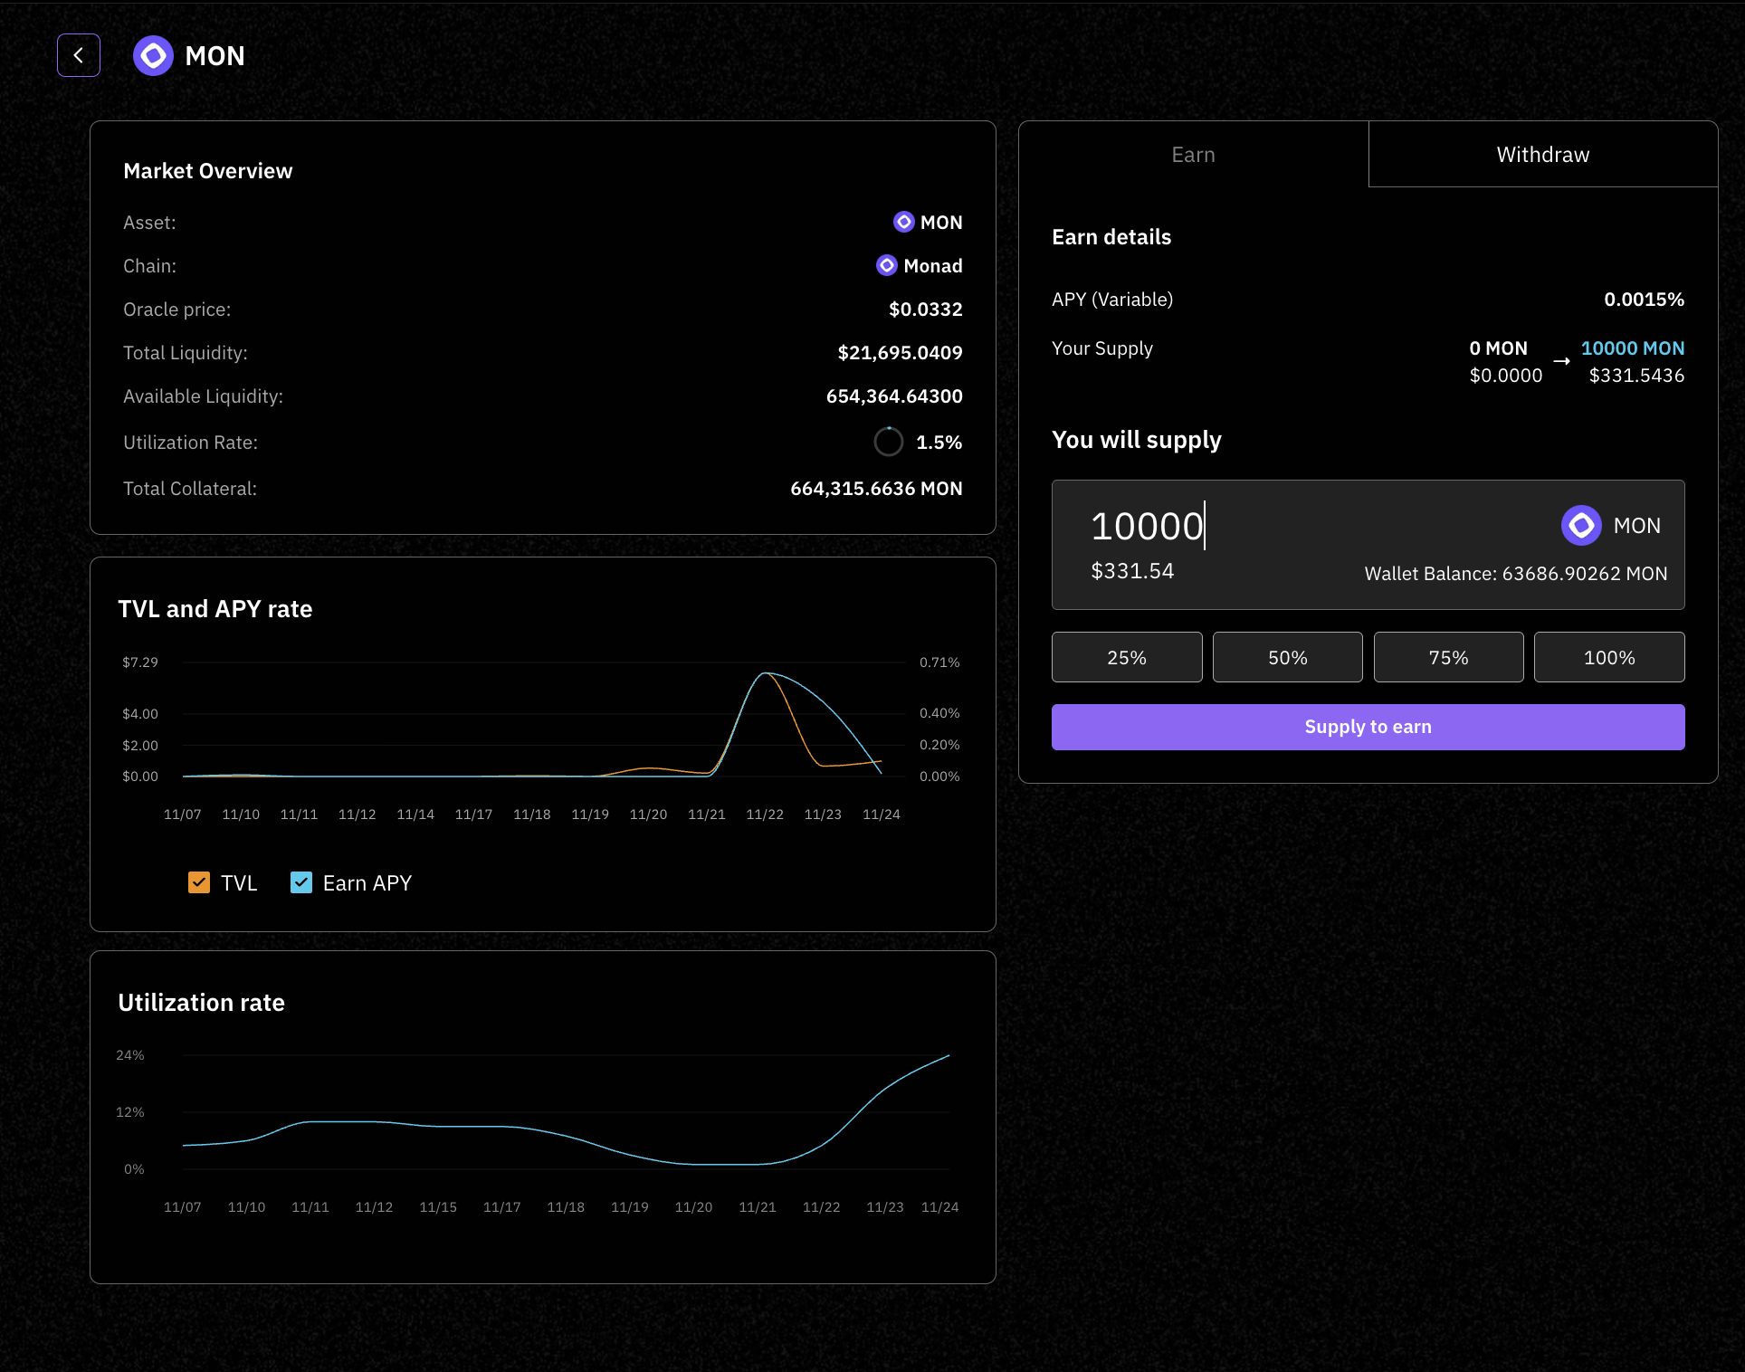Click the arrow between supply amounts
The image size is (1745, 1372).
(1561, 361)
